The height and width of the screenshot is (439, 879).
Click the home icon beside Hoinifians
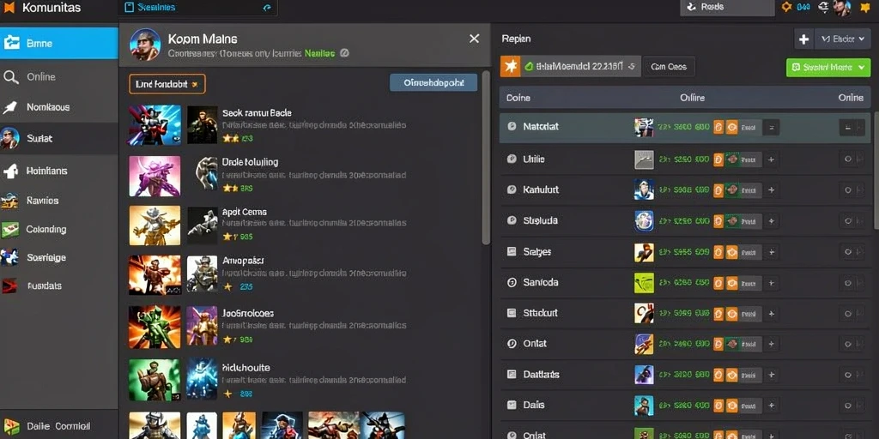pos(10,171)
